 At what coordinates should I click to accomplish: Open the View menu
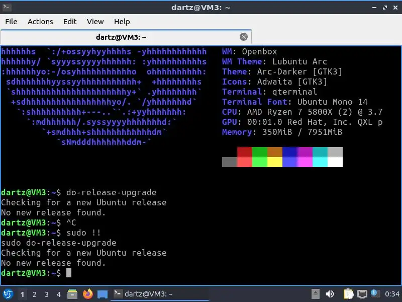[x=95, y=22]
